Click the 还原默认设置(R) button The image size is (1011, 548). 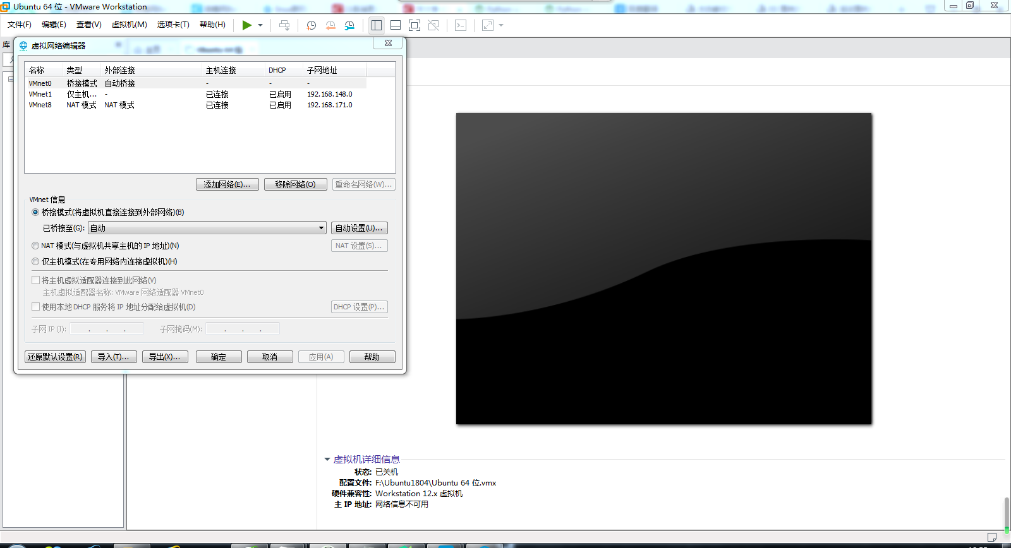(x=55, y=357)
